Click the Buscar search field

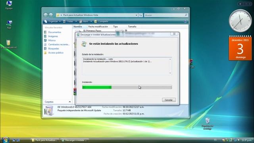tap(164, 15)
